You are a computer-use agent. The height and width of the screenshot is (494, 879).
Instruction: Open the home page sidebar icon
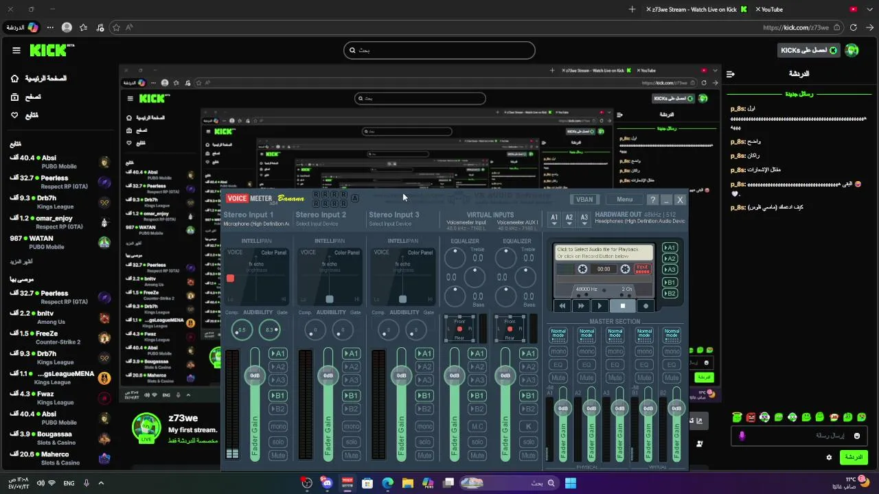pyautogui.click(x=14, y=78)
